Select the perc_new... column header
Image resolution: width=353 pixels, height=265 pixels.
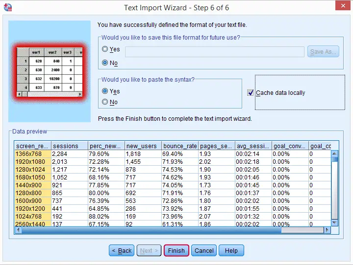(x=106, y=146)
